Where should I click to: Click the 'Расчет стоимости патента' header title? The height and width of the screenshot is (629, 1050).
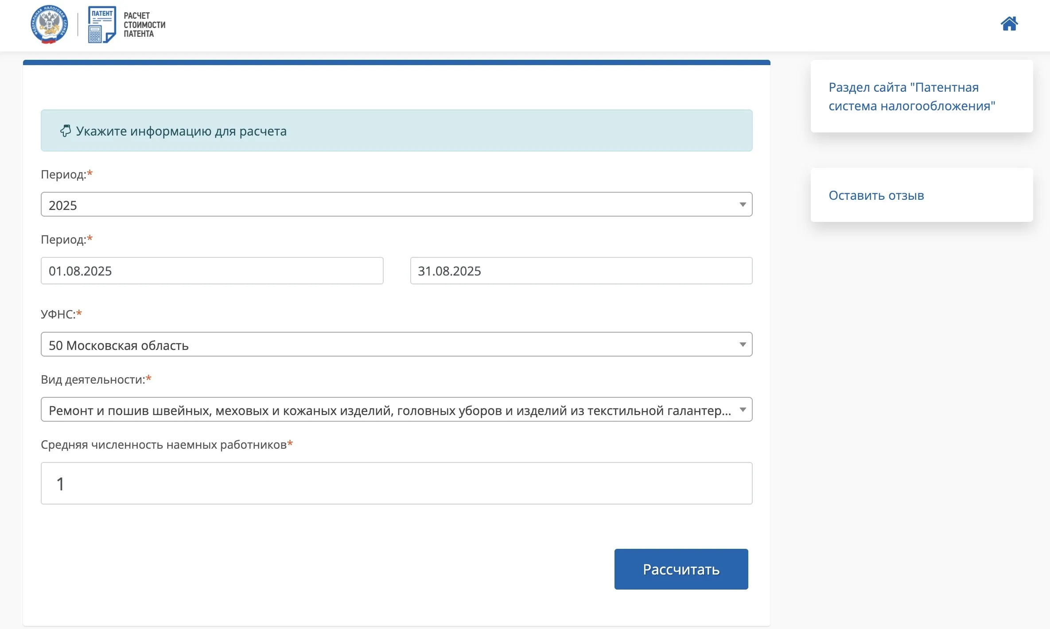[144, 25]
